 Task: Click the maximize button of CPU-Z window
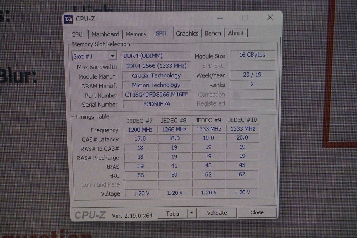245,18
